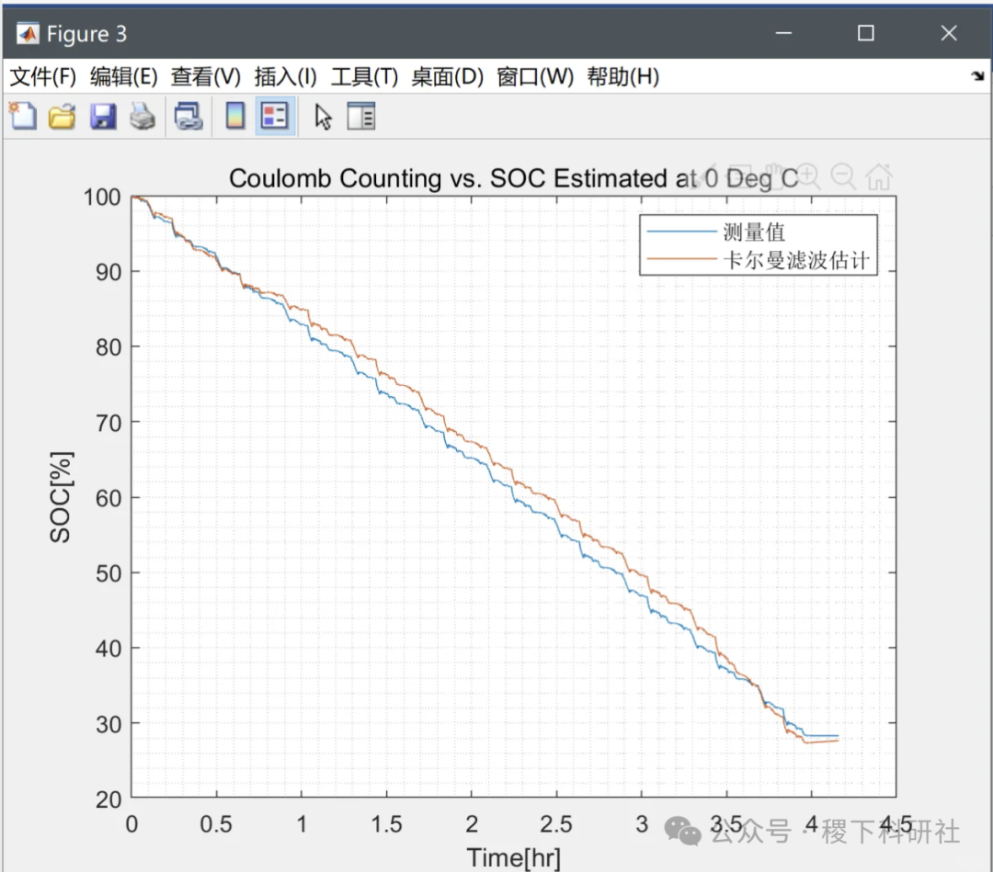Insert a colorbar using the toolbar icon

[235, 116]
